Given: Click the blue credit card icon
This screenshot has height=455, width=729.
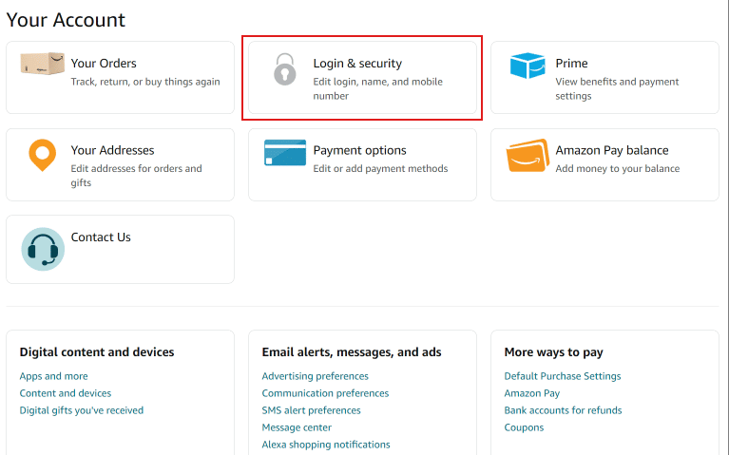Looking at the screenshot, I should click(x=285, y=152).
